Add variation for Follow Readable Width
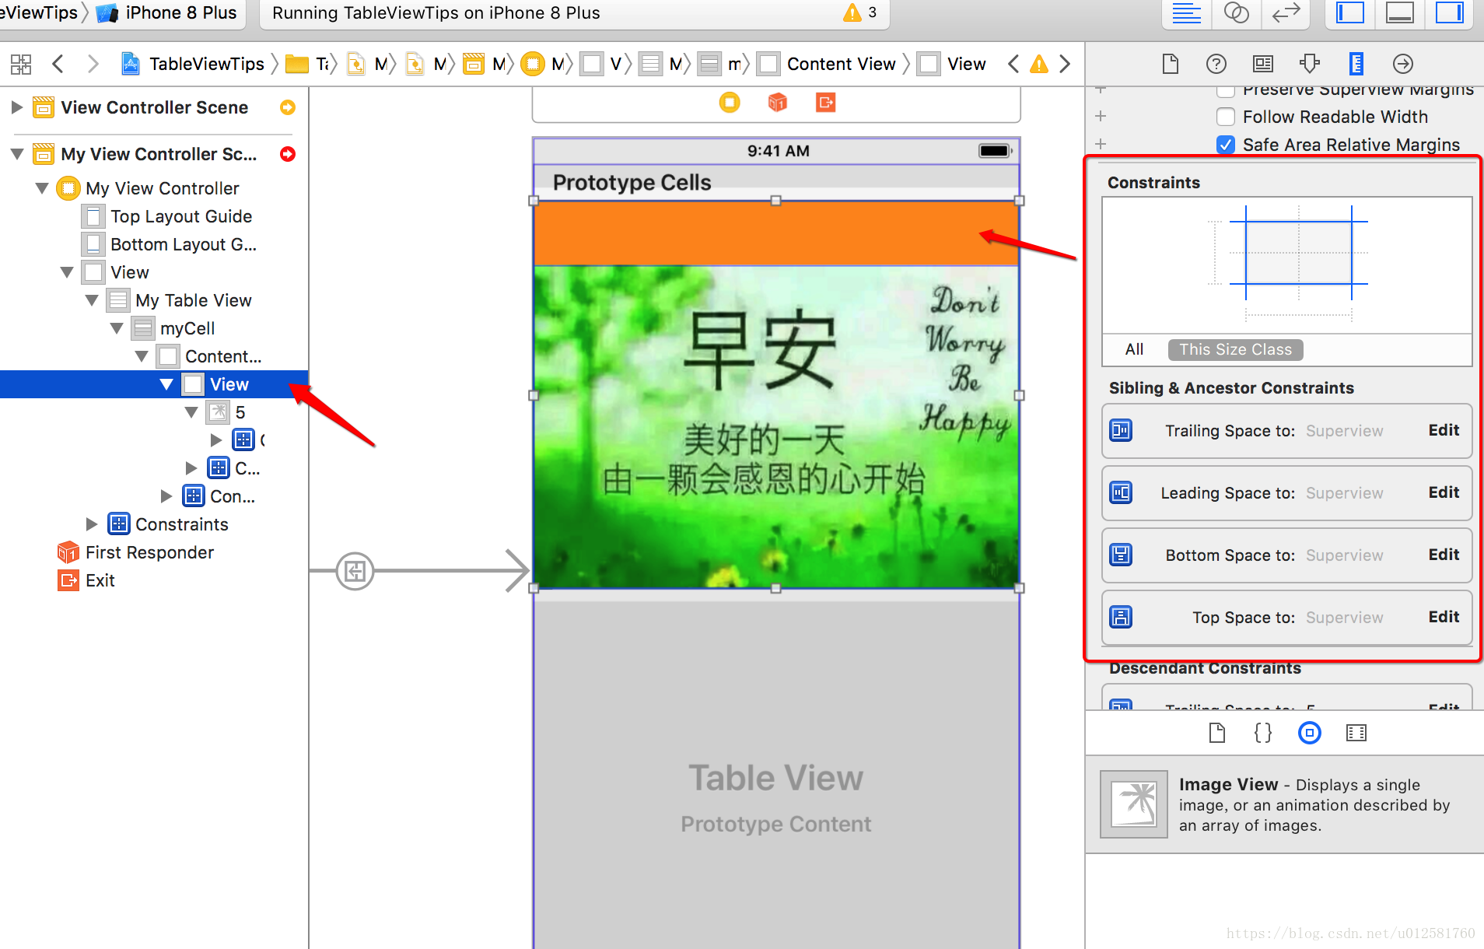 pyautogui.click(x=1101, y=116)
